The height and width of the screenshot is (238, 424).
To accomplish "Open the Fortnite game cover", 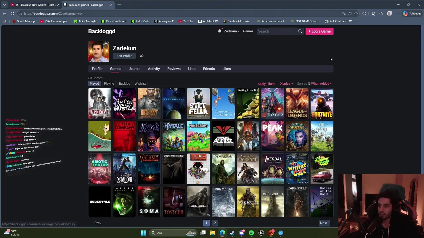I will pos(322,103).
